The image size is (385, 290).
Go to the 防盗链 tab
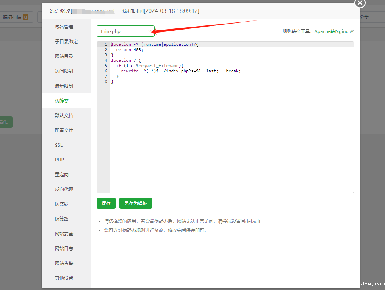point(62,204)
